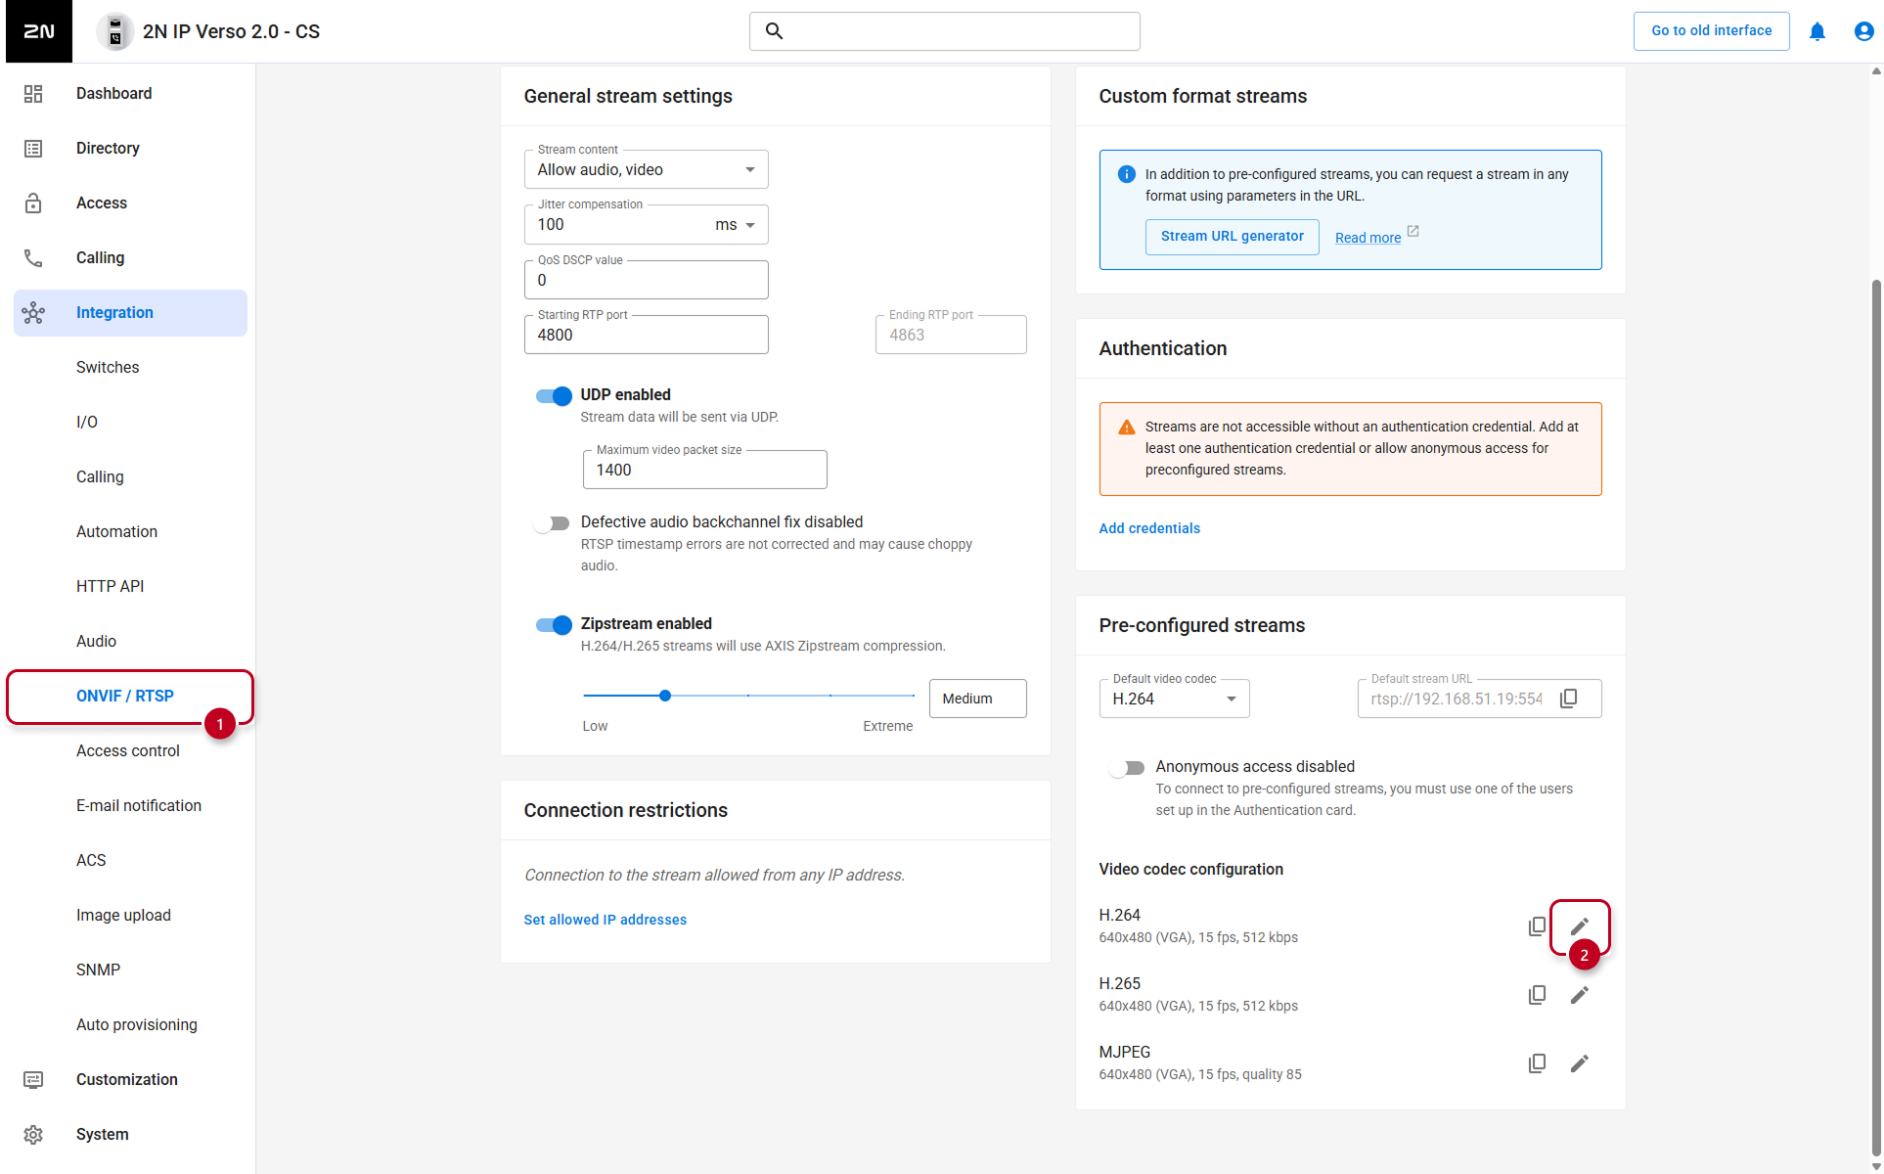This screenshot has width=1884, height=1174.
Task: Click the external link icon beside Read more
Action: [1413, 232]
